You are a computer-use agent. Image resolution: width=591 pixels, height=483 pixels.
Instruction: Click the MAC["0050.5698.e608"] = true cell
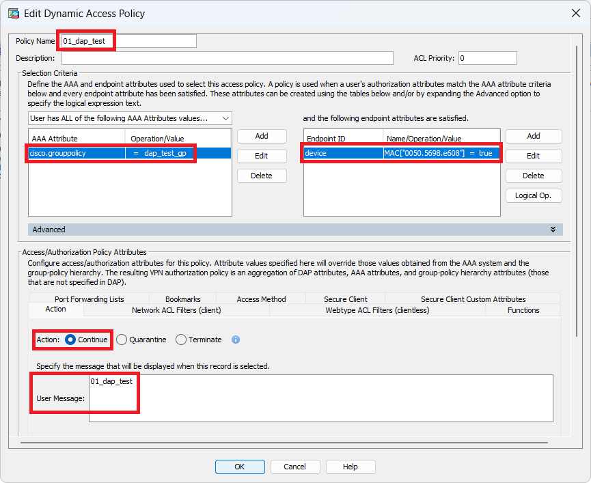441,153
